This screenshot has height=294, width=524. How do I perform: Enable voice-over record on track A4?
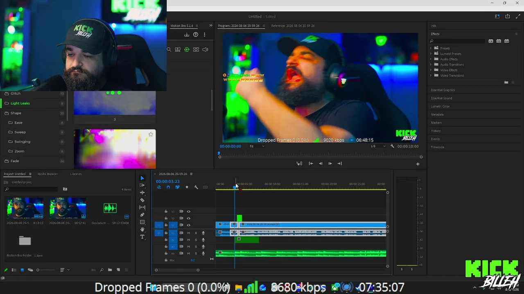point(203,254)
